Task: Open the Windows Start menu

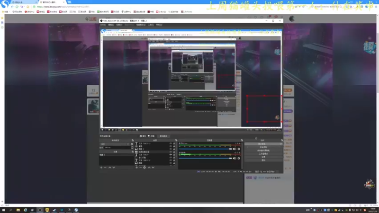Action: click(3, 210)
